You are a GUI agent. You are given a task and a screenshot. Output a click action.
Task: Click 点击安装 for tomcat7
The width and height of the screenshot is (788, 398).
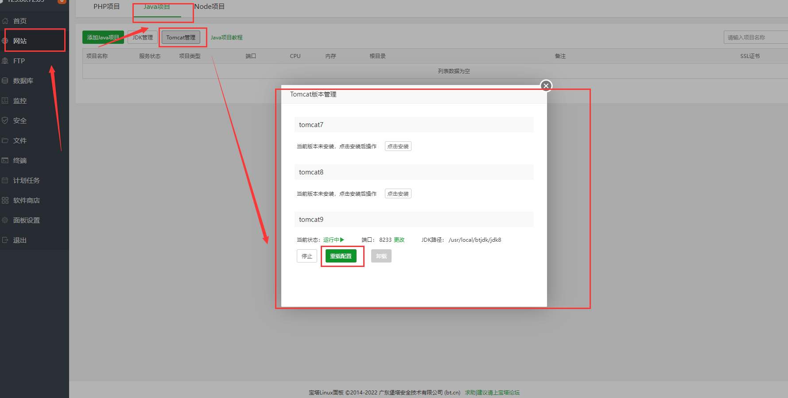pyautogui.click(x=398, y=146)
